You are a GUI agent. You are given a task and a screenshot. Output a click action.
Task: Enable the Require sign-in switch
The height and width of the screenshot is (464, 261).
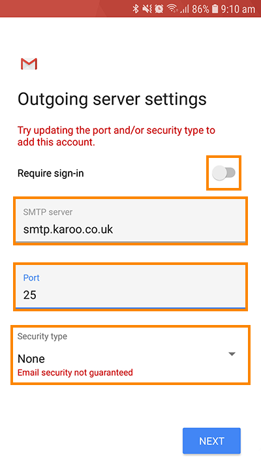pyautogui.click(x=224, y=173)
